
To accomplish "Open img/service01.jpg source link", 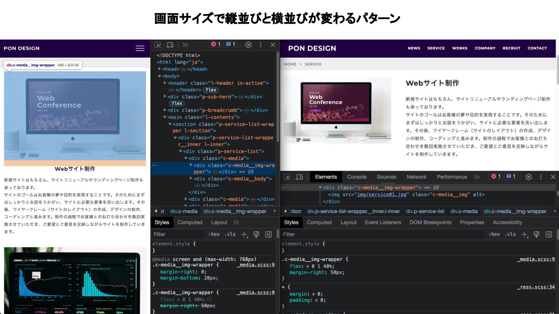I will tap(381, 195).
